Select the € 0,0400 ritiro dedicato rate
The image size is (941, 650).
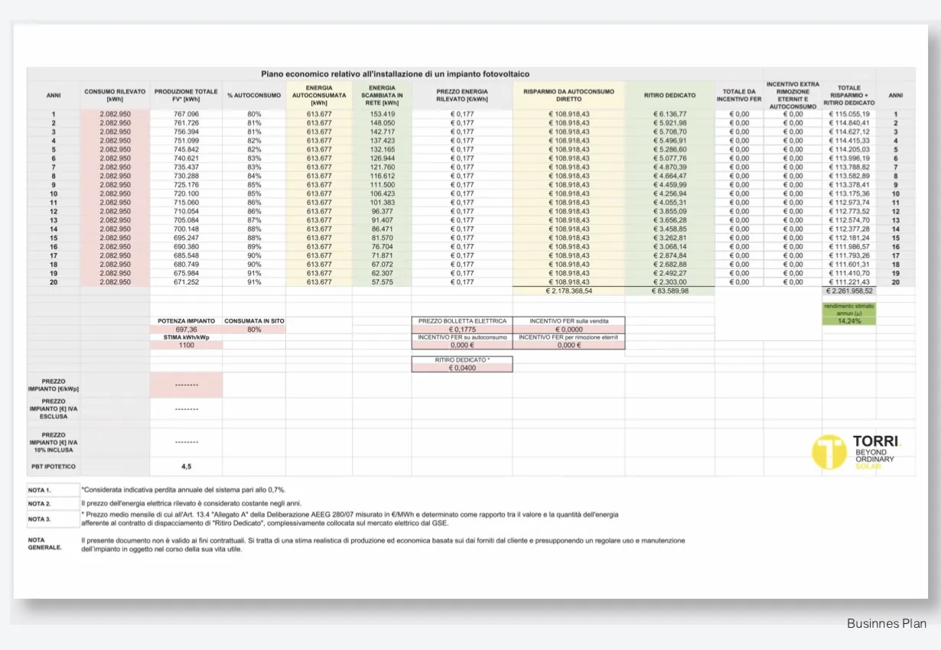[461, 368]
